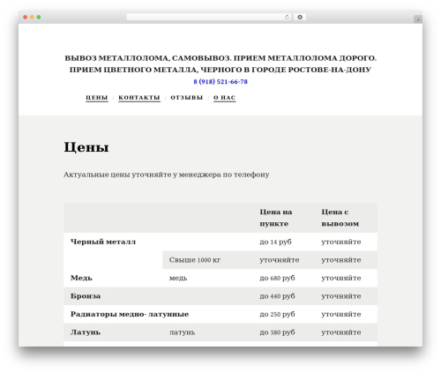Click the до 680 руб price cell

point(277,278)
